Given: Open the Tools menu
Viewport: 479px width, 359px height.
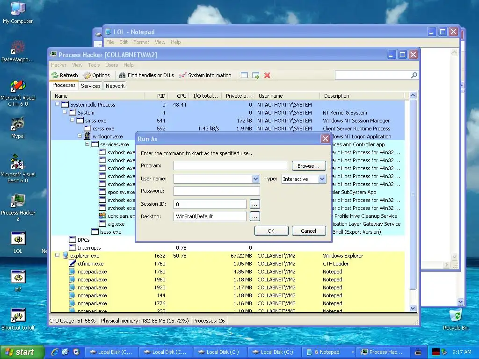Looking at the screenshot, I should [94, 65].
